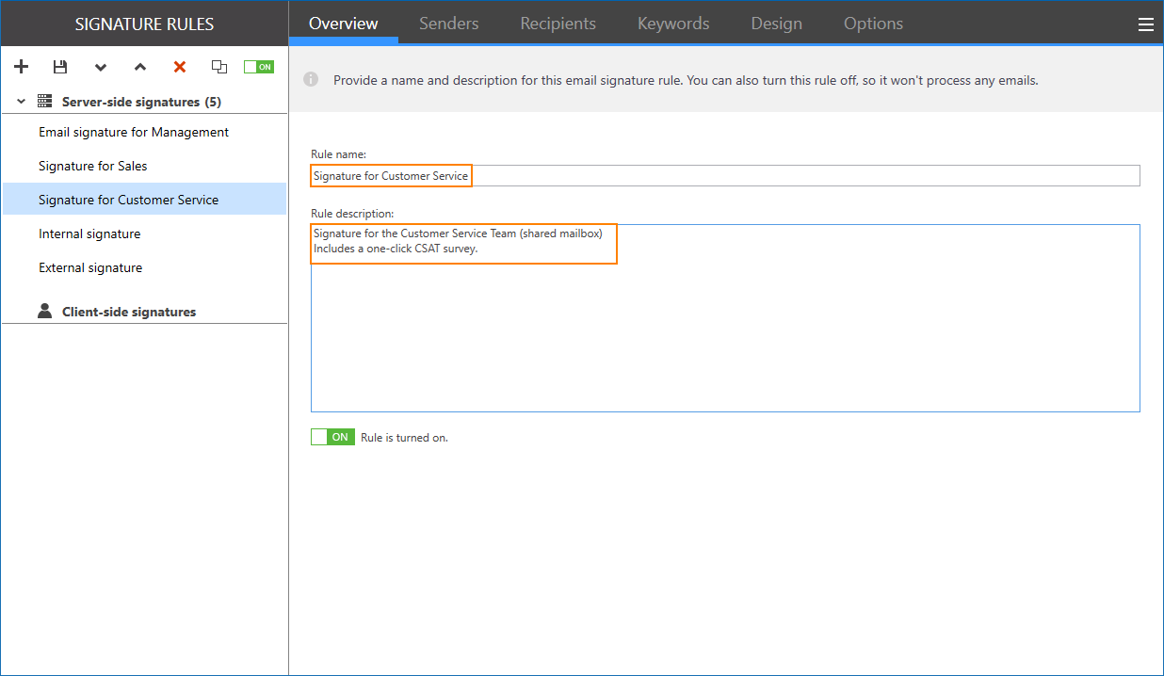
Task: Turn off the 'Rule is turned on' switch
Action: [331, 436]
